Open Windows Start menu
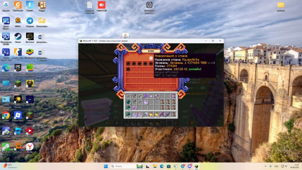Viewport: 302px width, 170px height. tap(106, 166)
